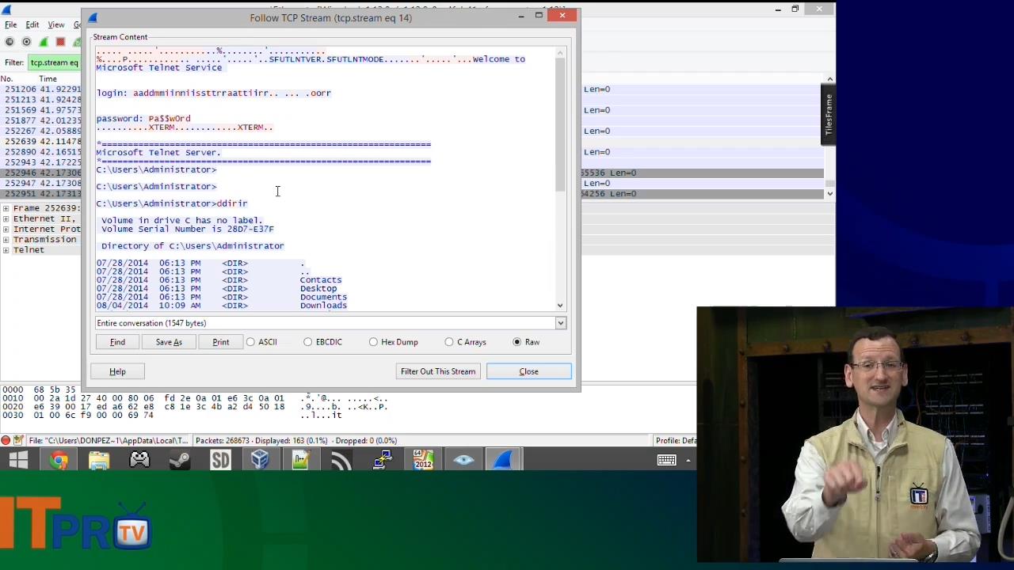1014x570 pixels.
Task: Click the tcp.stream eq filter input field
Action: (54, 63)
